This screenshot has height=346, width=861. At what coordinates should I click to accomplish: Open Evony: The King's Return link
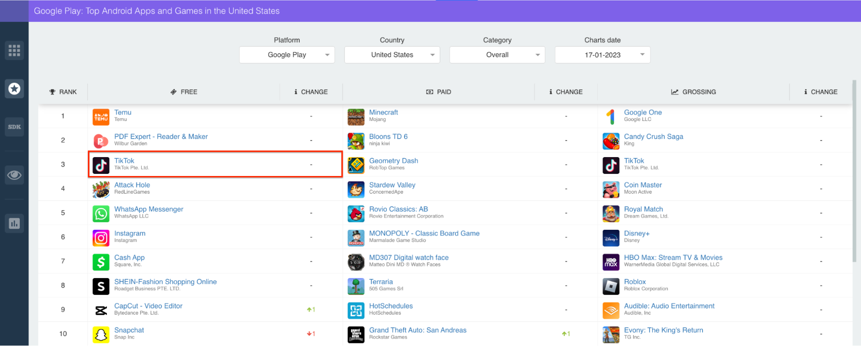664,330
